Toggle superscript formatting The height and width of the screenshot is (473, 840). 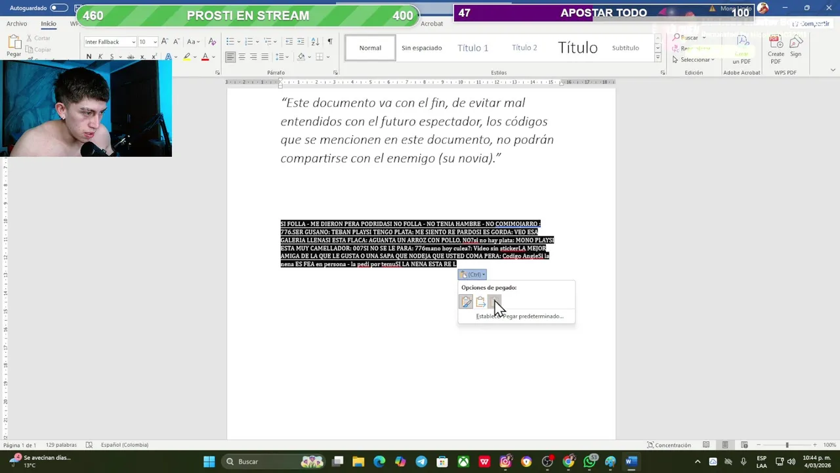pos(155,57)
